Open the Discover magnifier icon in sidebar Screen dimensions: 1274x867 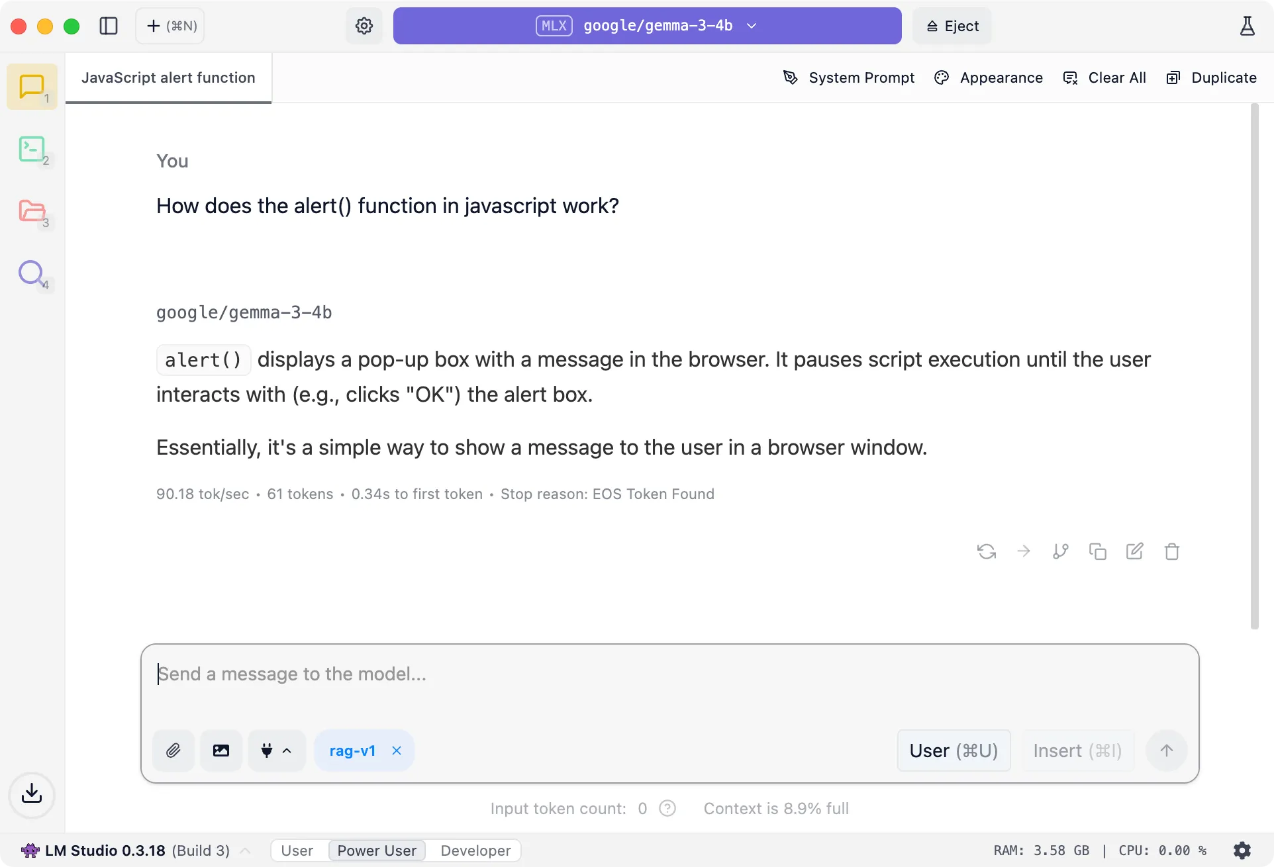(x=32, y=273)
